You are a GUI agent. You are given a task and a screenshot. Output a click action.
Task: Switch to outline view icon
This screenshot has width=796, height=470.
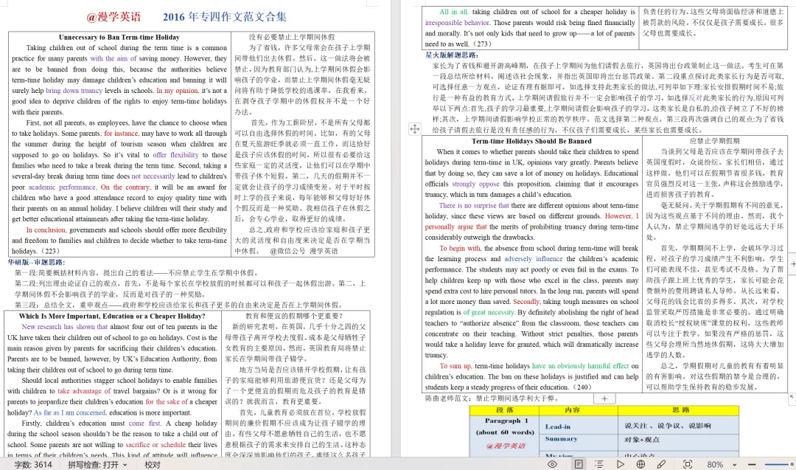pyautogui.click(x=599, y=464)
